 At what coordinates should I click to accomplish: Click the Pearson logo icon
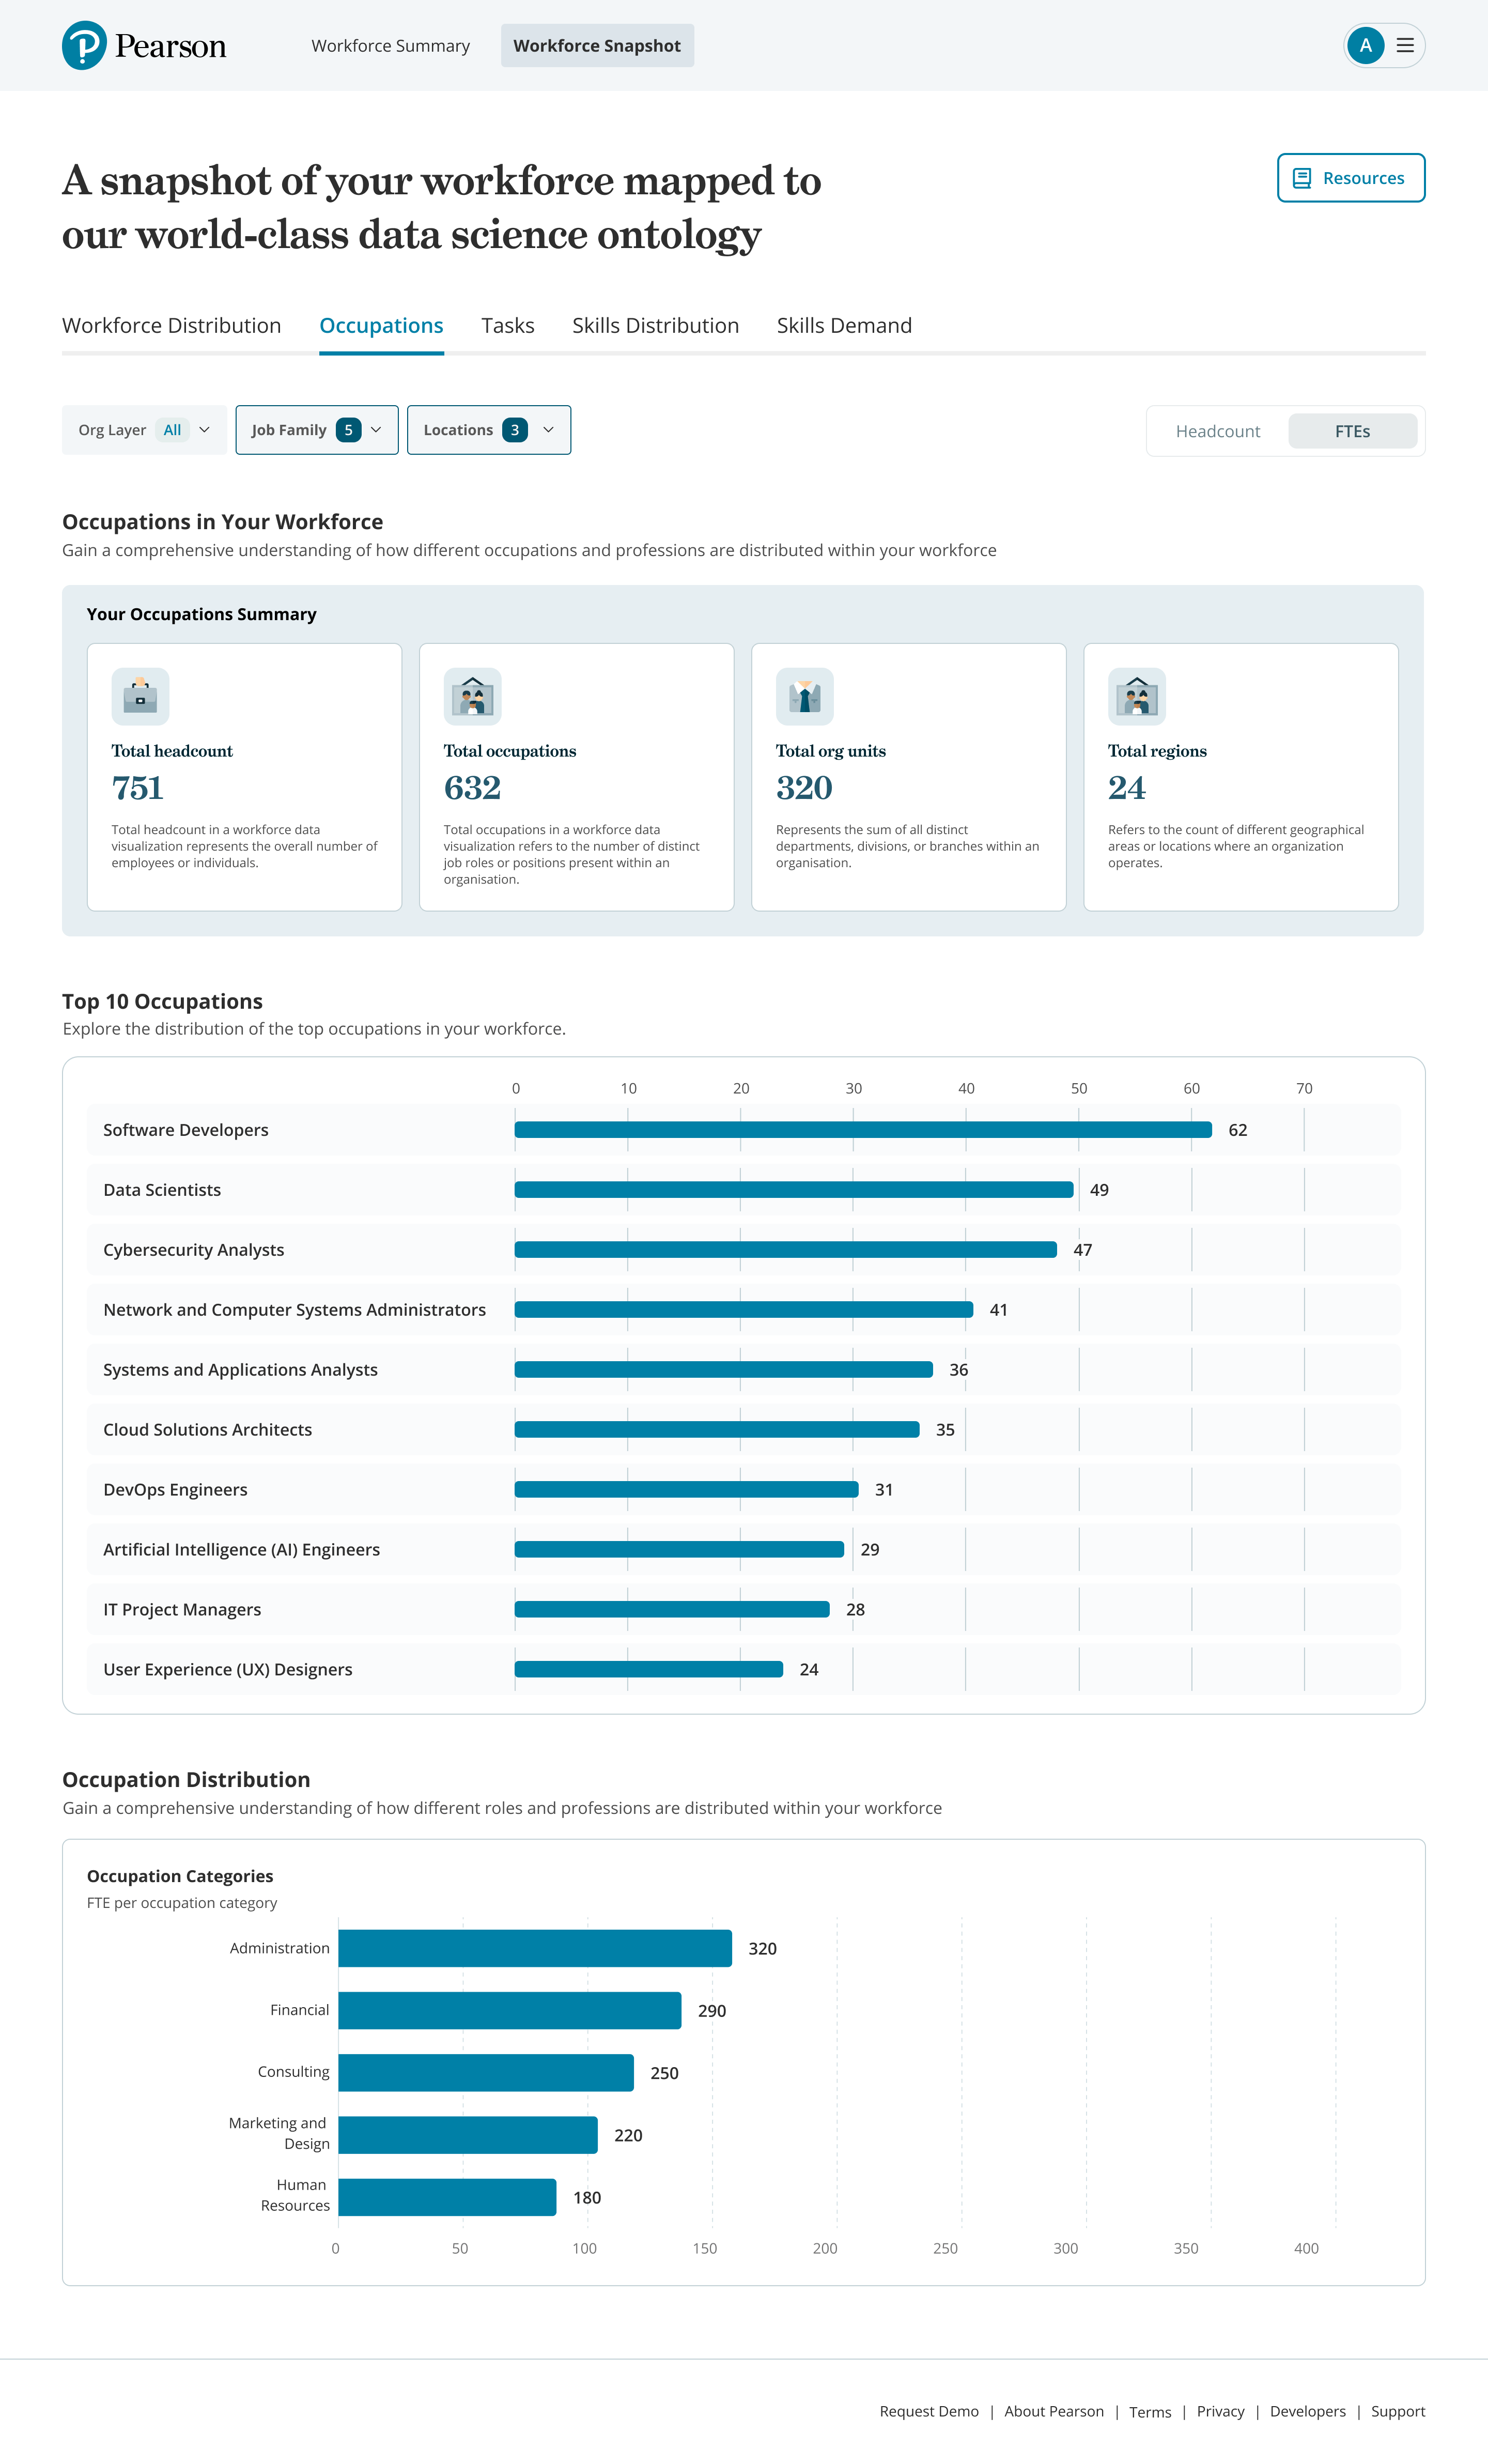click(x=84, y=46)
